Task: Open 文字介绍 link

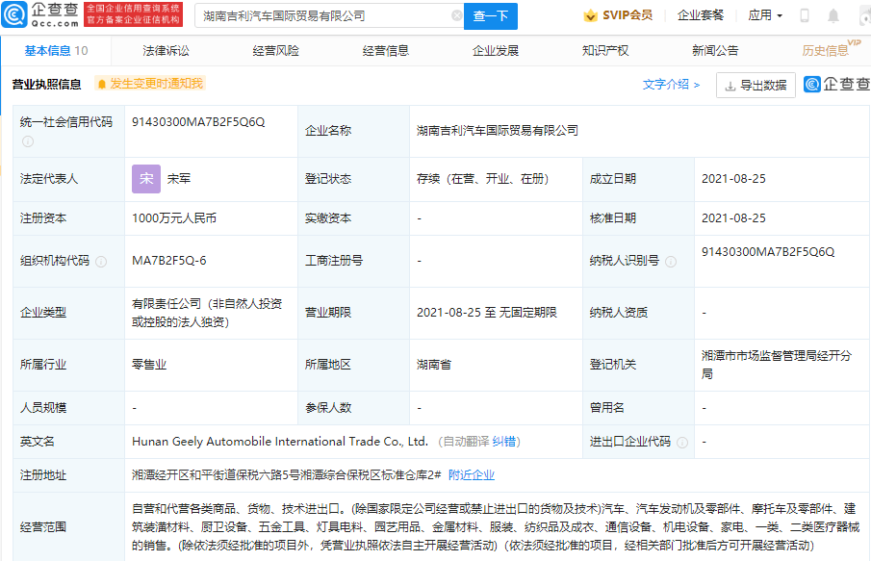Action: click(671, 85)
